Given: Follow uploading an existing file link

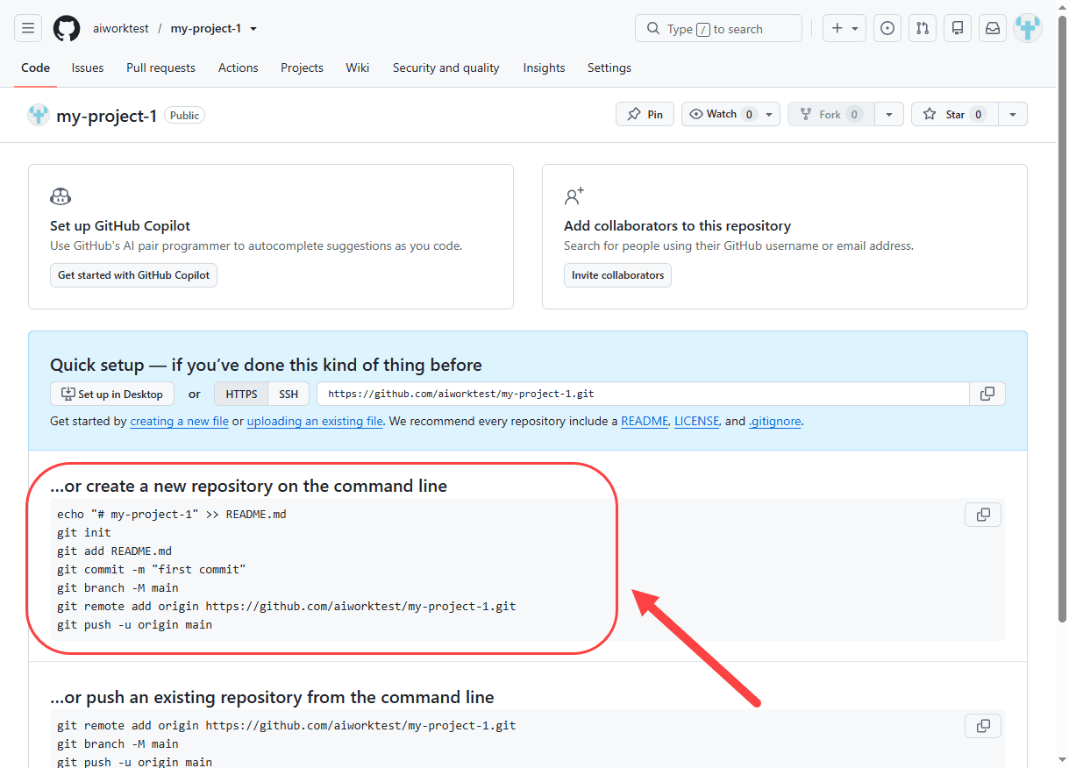Looking at the screenshot, I should [x=315, y=421].
